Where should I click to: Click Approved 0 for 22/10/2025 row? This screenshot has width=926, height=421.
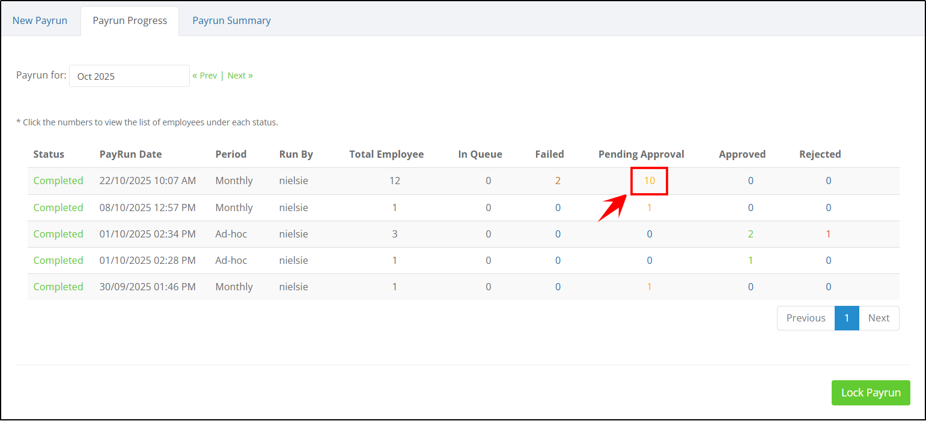click(x=751, y=181)
